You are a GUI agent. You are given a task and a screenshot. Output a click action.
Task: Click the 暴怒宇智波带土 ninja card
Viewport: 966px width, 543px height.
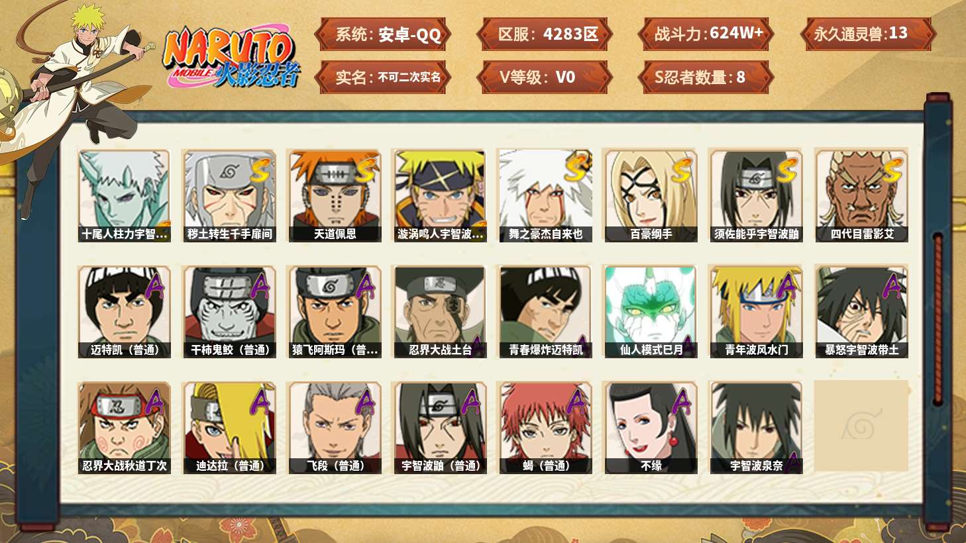coord(861,312)
